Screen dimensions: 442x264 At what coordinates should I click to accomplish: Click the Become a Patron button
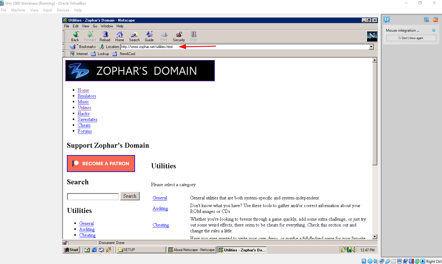[x=101, y=163]
